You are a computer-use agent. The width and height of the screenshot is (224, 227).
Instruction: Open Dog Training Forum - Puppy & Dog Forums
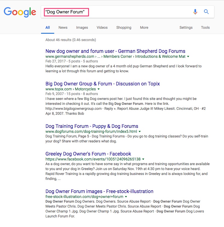pos(92,126)
